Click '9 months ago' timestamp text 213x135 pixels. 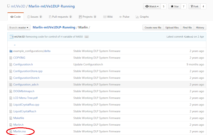pos(195,65)
